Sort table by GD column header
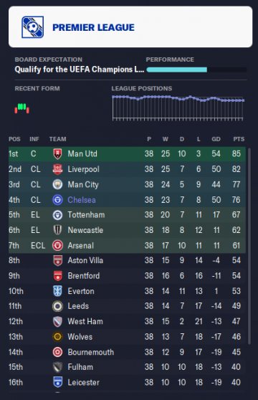Screen dimensions: 258x400 (x=216, y=139)
